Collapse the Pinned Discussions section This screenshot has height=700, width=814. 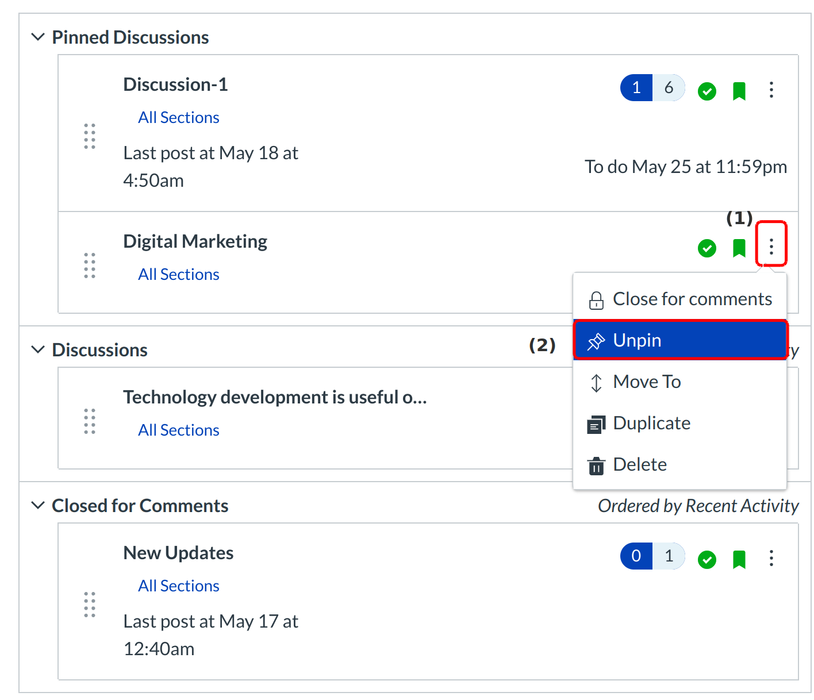click(37, 36)
